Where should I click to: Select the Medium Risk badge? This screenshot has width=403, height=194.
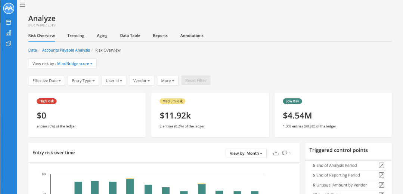click(173, 101)
